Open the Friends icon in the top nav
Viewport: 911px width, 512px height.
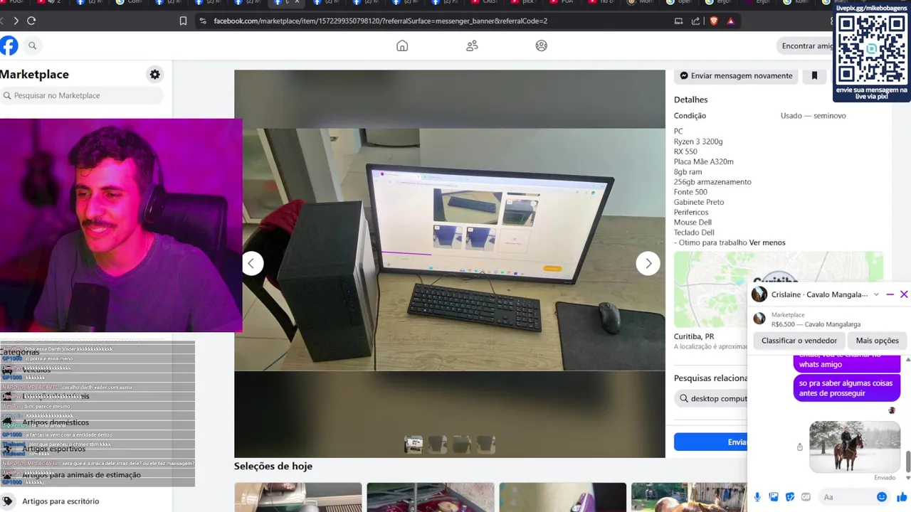(472, 46)
